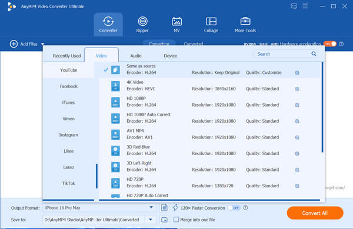Select the 4K Video preset name
The width and height of the screenshot is (353, 229).
[x=135, y=82]
